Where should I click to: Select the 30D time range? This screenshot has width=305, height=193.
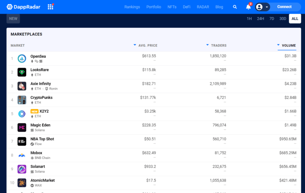tap(283, 19)
